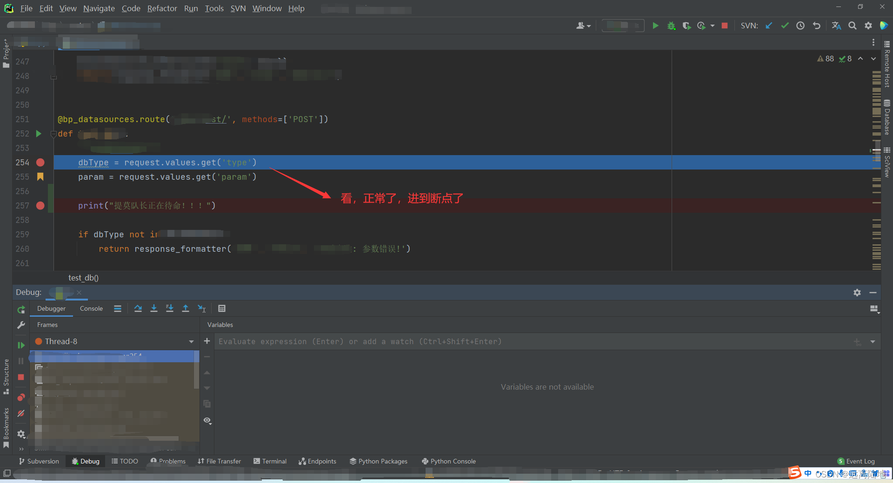Toggle breakpoint on line 257
The image size is (893, 483).
[x=40, y=206]
